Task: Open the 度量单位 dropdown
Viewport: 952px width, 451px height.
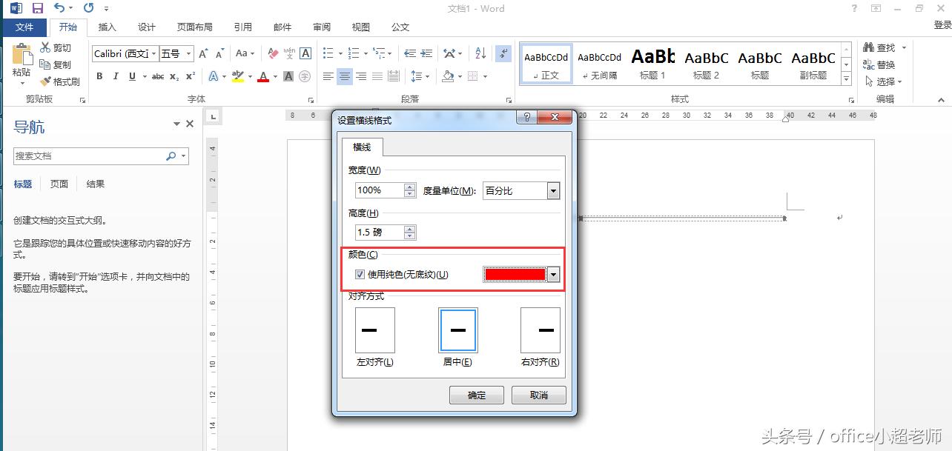Action: [x=553, y=190]
